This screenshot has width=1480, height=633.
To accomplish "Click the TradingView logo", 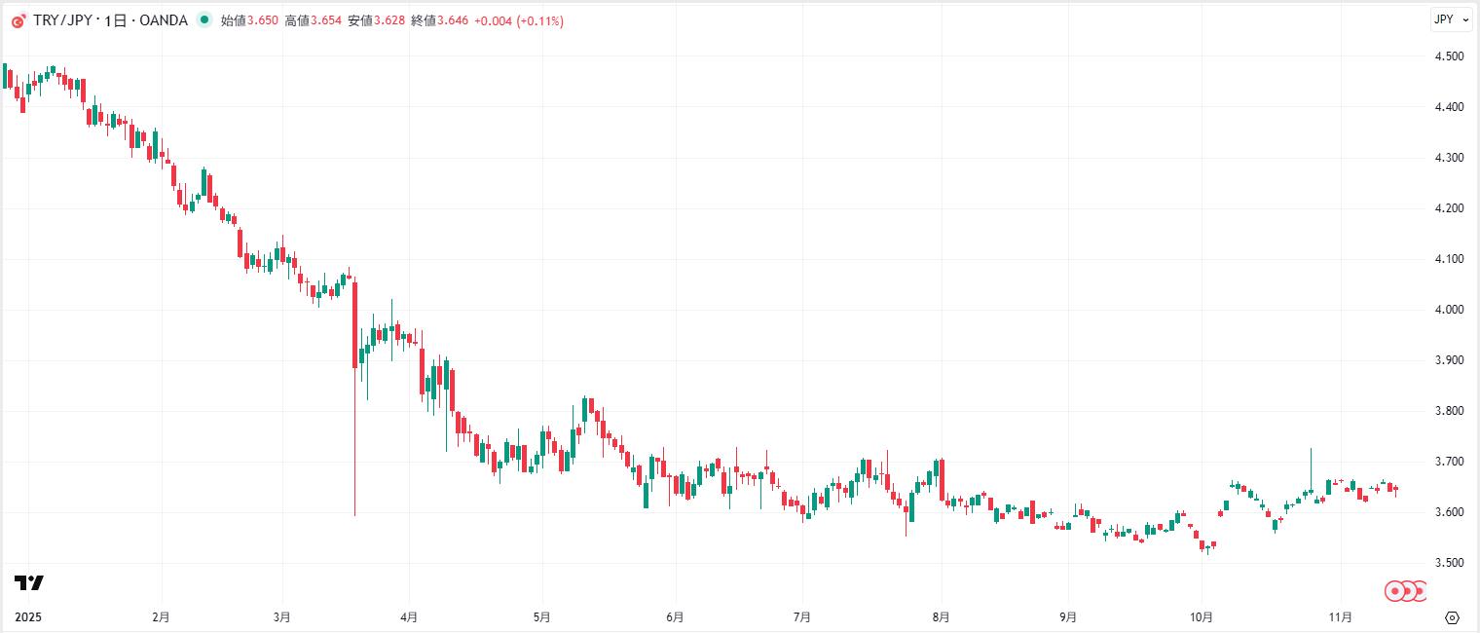I will coord(29,583).
